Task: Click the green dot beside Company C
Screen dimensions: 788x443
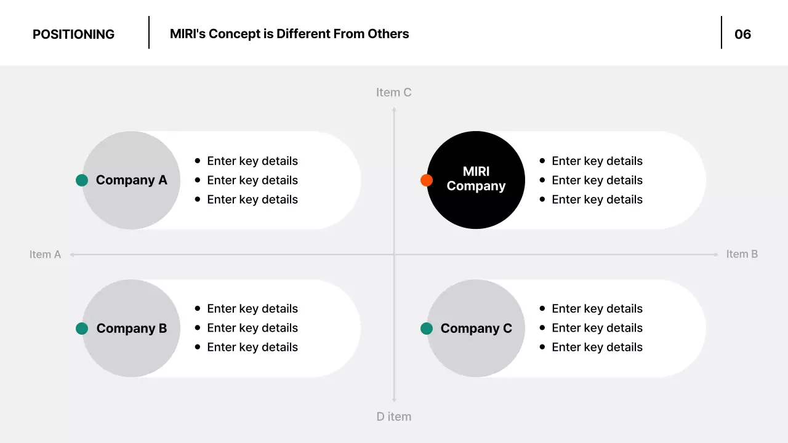Action: [427, 329]
